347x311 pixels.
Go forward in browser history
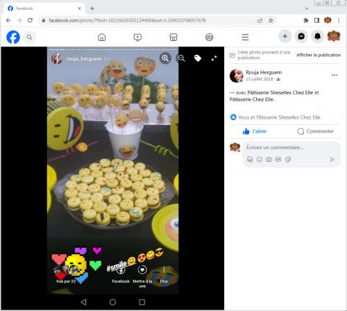click(x=19, y=20)
